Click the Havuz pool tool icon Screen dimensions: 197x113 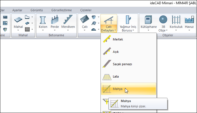[189, 20]
